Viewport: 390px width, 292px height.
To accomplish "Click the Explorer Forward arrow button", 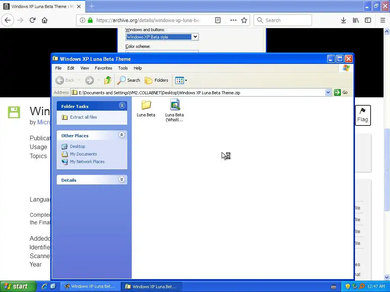I will tap(90, 80).
